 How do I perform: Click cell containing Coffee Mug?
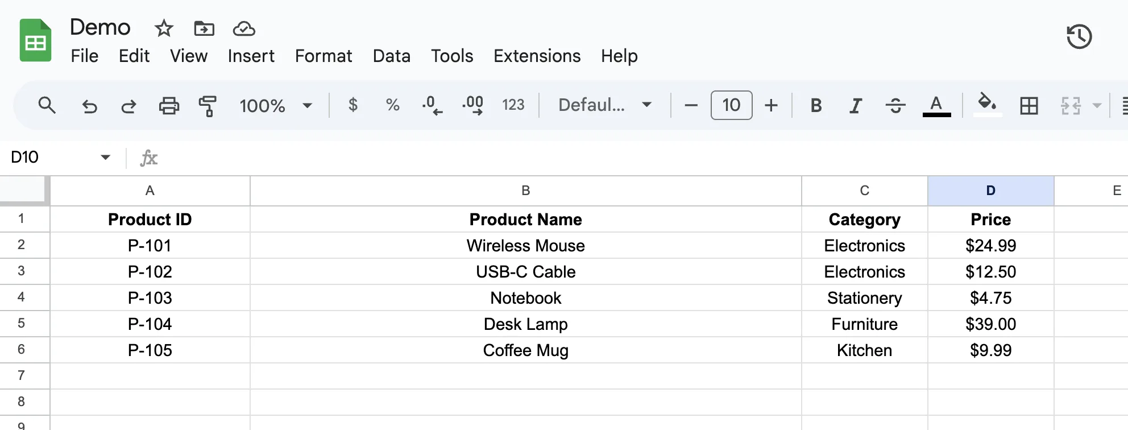(x=526, y=350)
